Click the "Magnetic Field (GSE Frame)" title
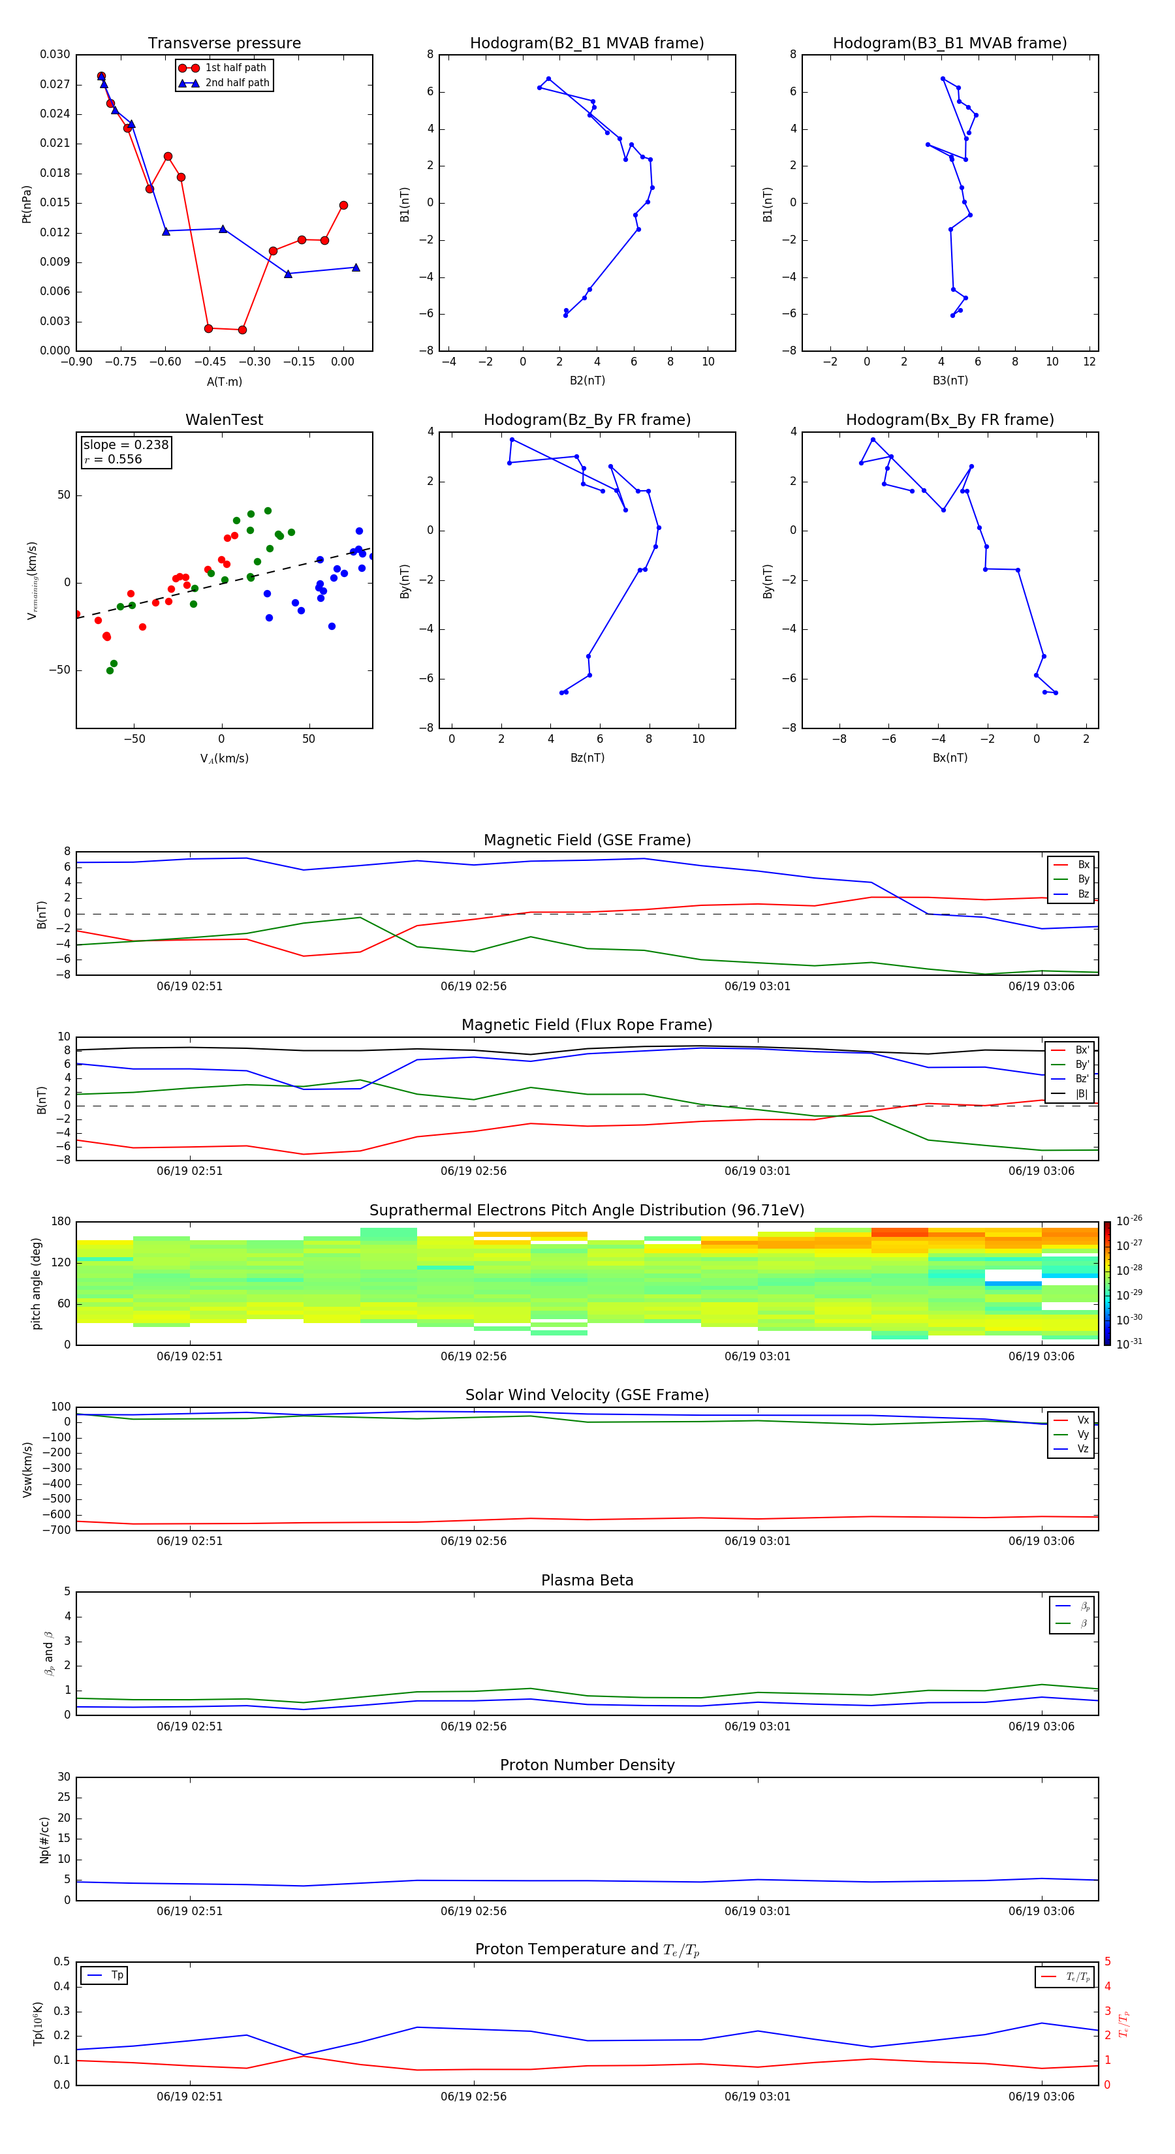Screen dimensions: 1175x2154 point(587,840)
